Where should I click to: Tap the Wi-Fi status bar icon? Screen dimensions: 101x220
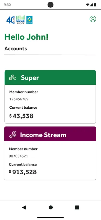(x=88, y=5)
